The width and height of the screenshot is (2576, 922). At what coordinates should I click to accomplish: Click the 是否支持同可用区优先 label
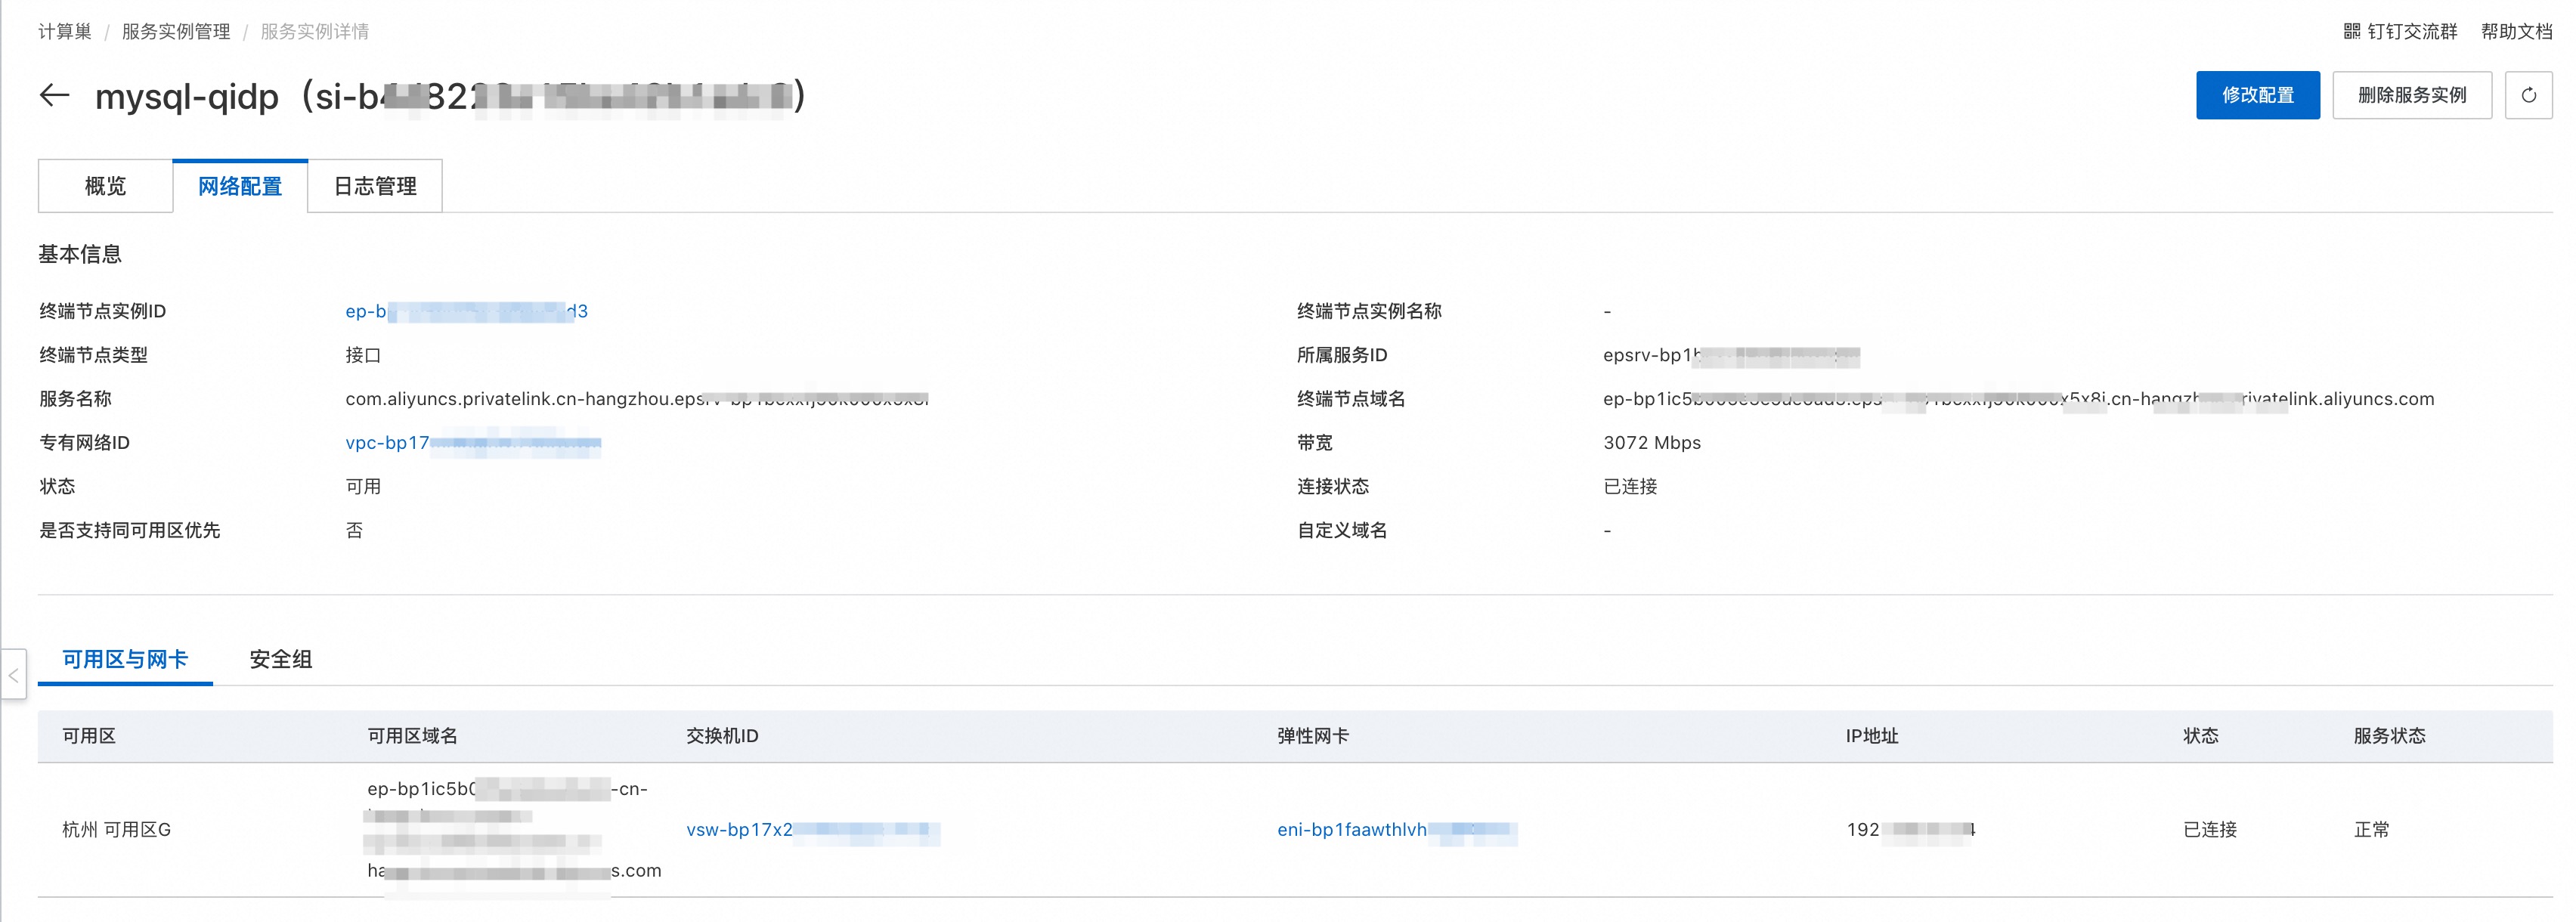[129, 531]
